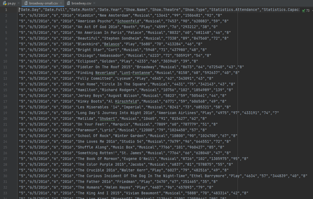Click line number 1 beside the header row
Image resolution: width=313 pixels, height=199 pixels.
[x=6, y=10]
